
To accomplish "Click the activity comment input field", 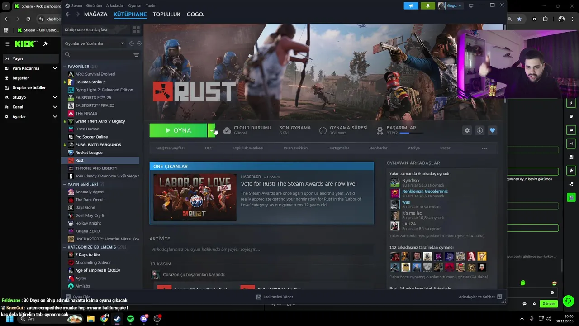I will click(262, 249).
